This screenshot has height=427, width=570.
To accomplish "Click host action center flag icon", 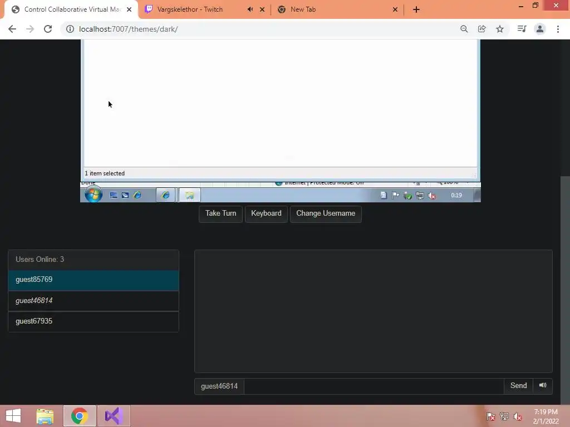I will (x=491, y=416).
